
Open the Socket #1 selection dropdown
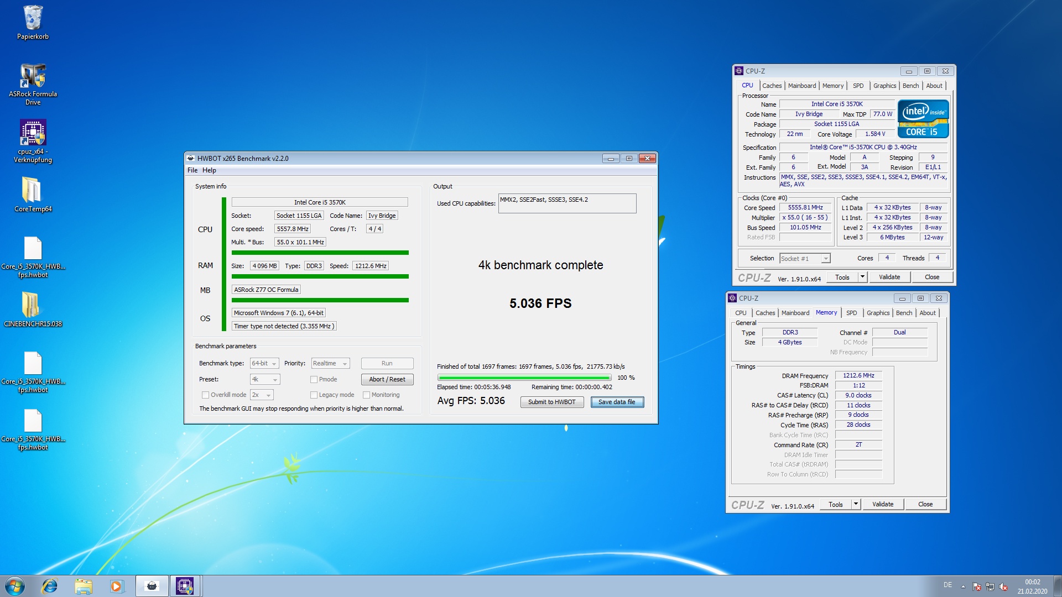tap(805, 258)
